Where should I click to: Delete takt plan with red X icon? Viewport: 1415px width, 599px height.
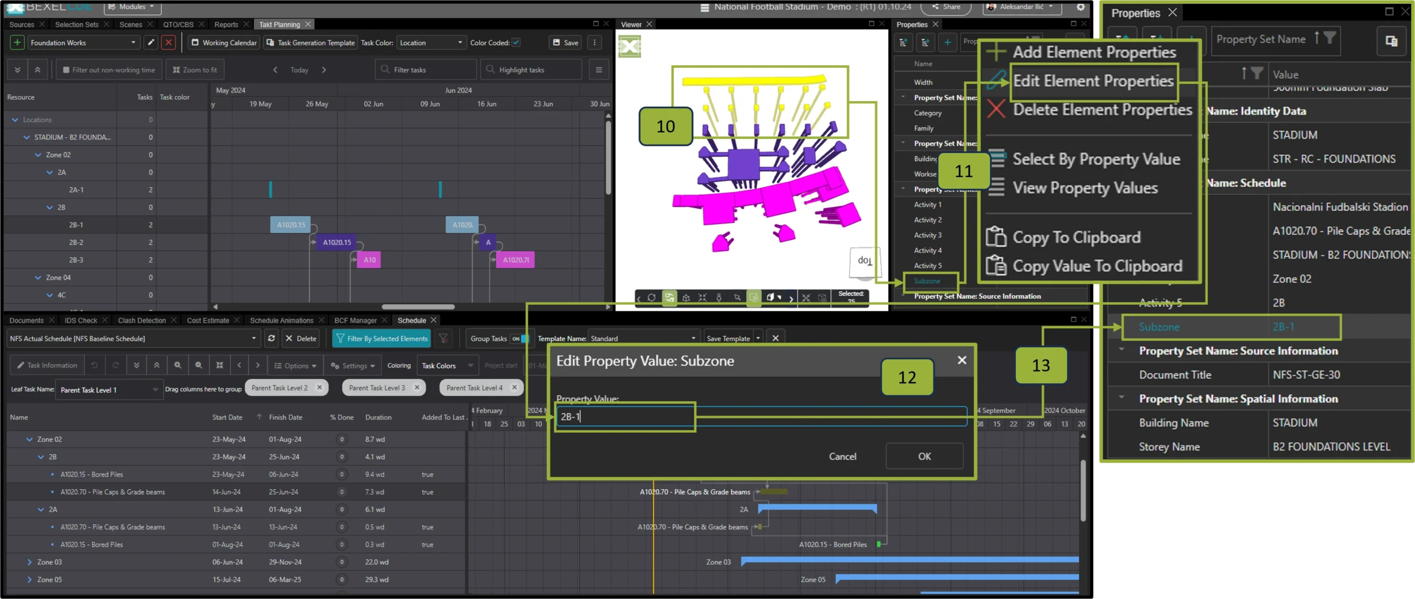(169, 43)
